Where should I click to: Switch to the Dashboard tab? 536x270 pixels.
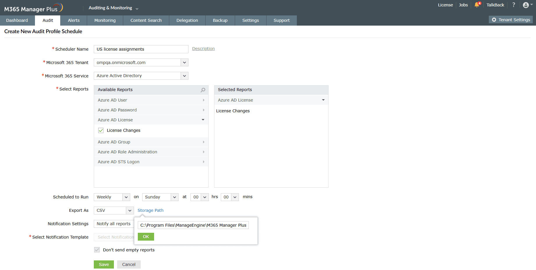(x=17, y=20)
